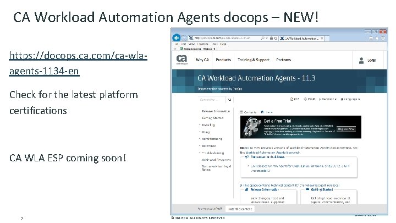Open the docops.ca.com hyperlink on slide
The image size is (396, 223).
click(78, 63)
